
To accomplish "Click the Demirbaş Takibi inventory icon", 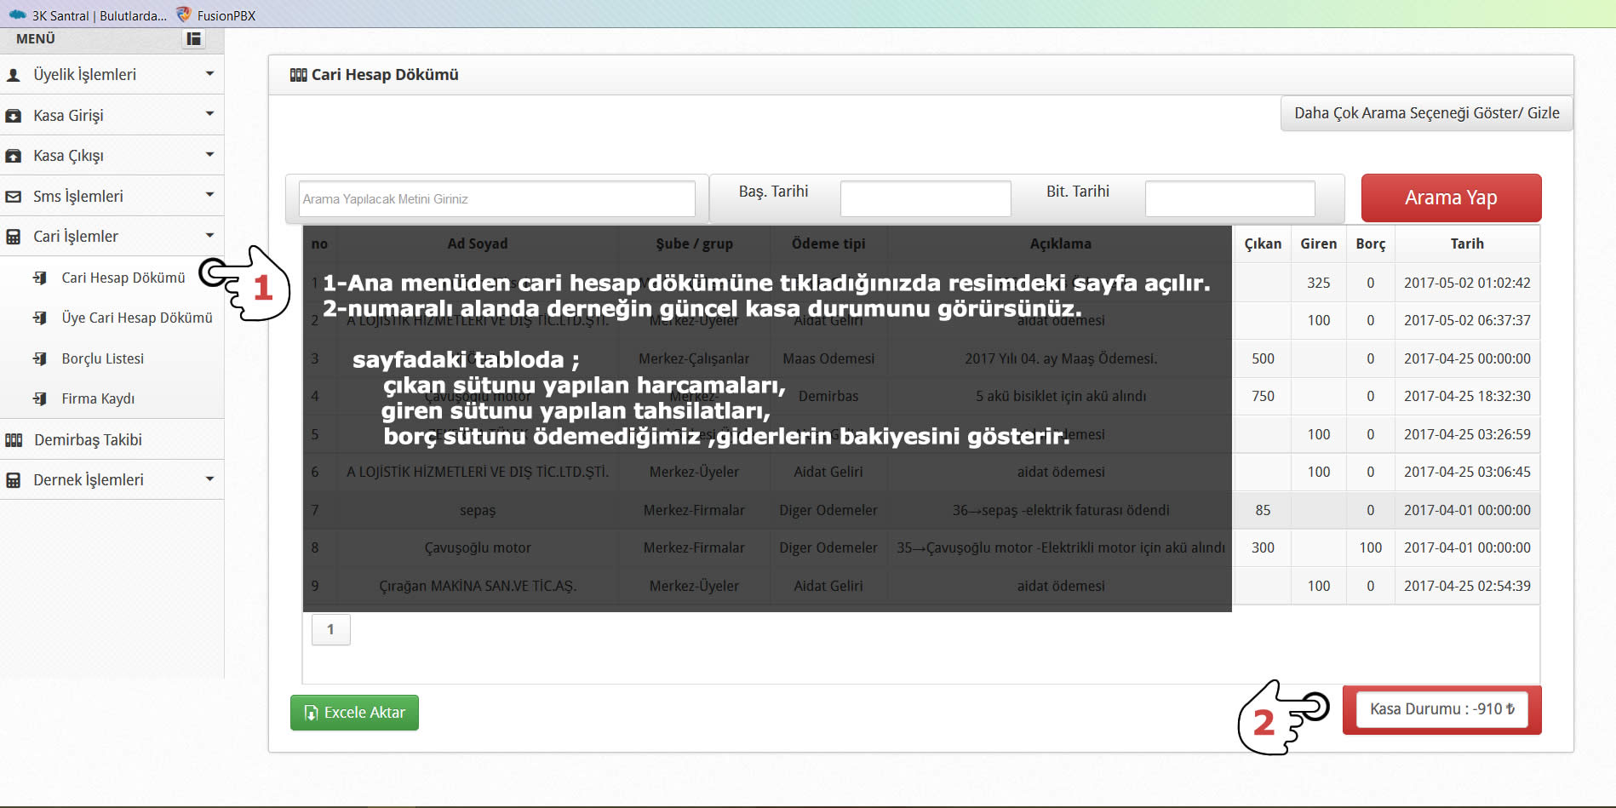I will click(x=14, y=440).
